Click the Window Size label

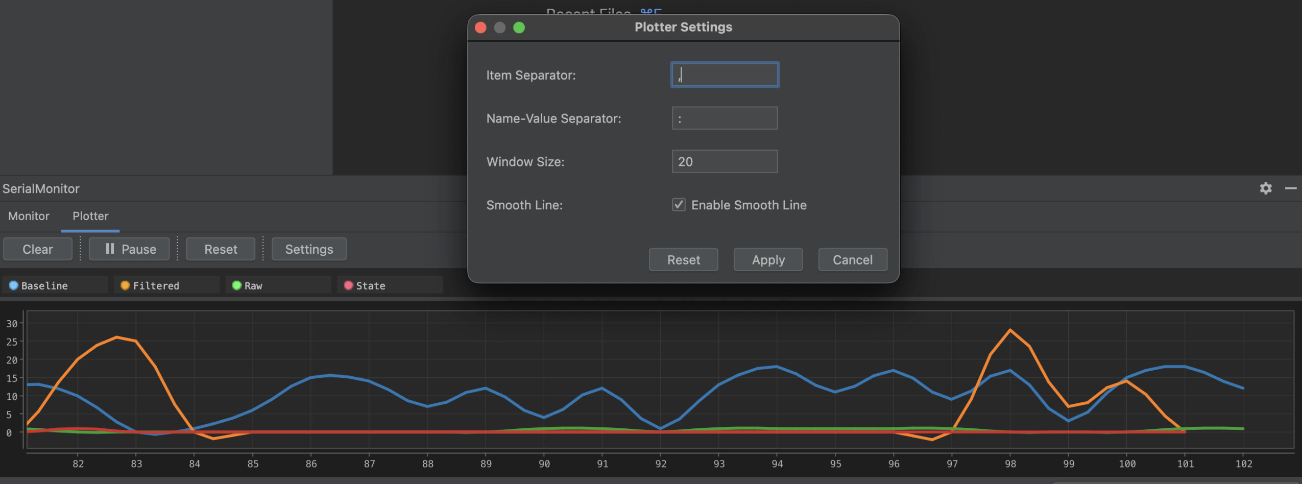tap(525, 161)
